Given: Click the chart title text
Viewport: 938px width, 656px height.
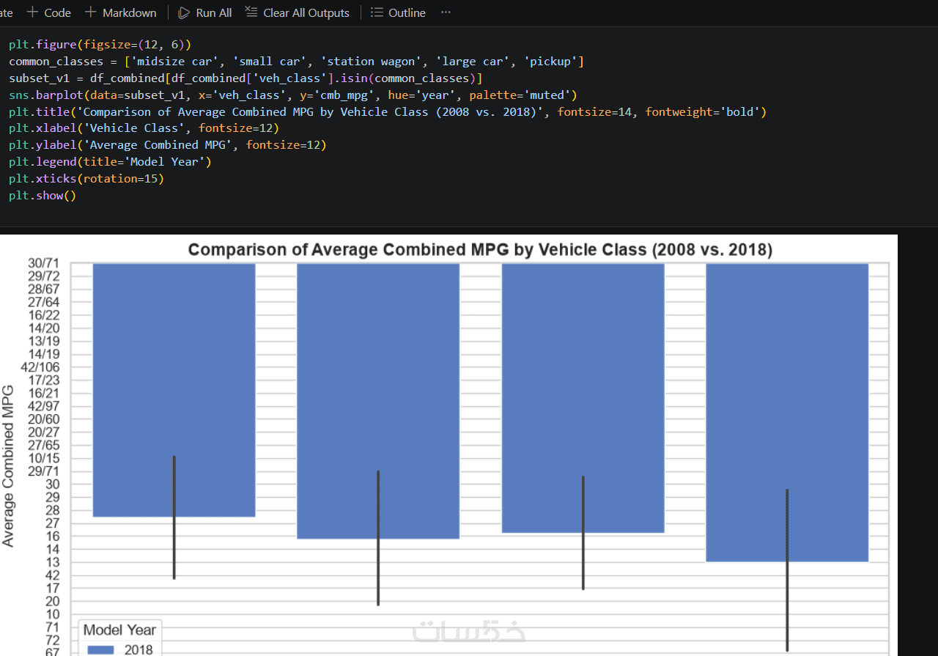Looking at the screenshot, I should click(480, 249).
